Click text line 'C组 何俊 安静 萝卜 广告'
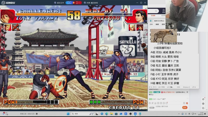Viewport: 208px width, 117px height. click(165, 61)
